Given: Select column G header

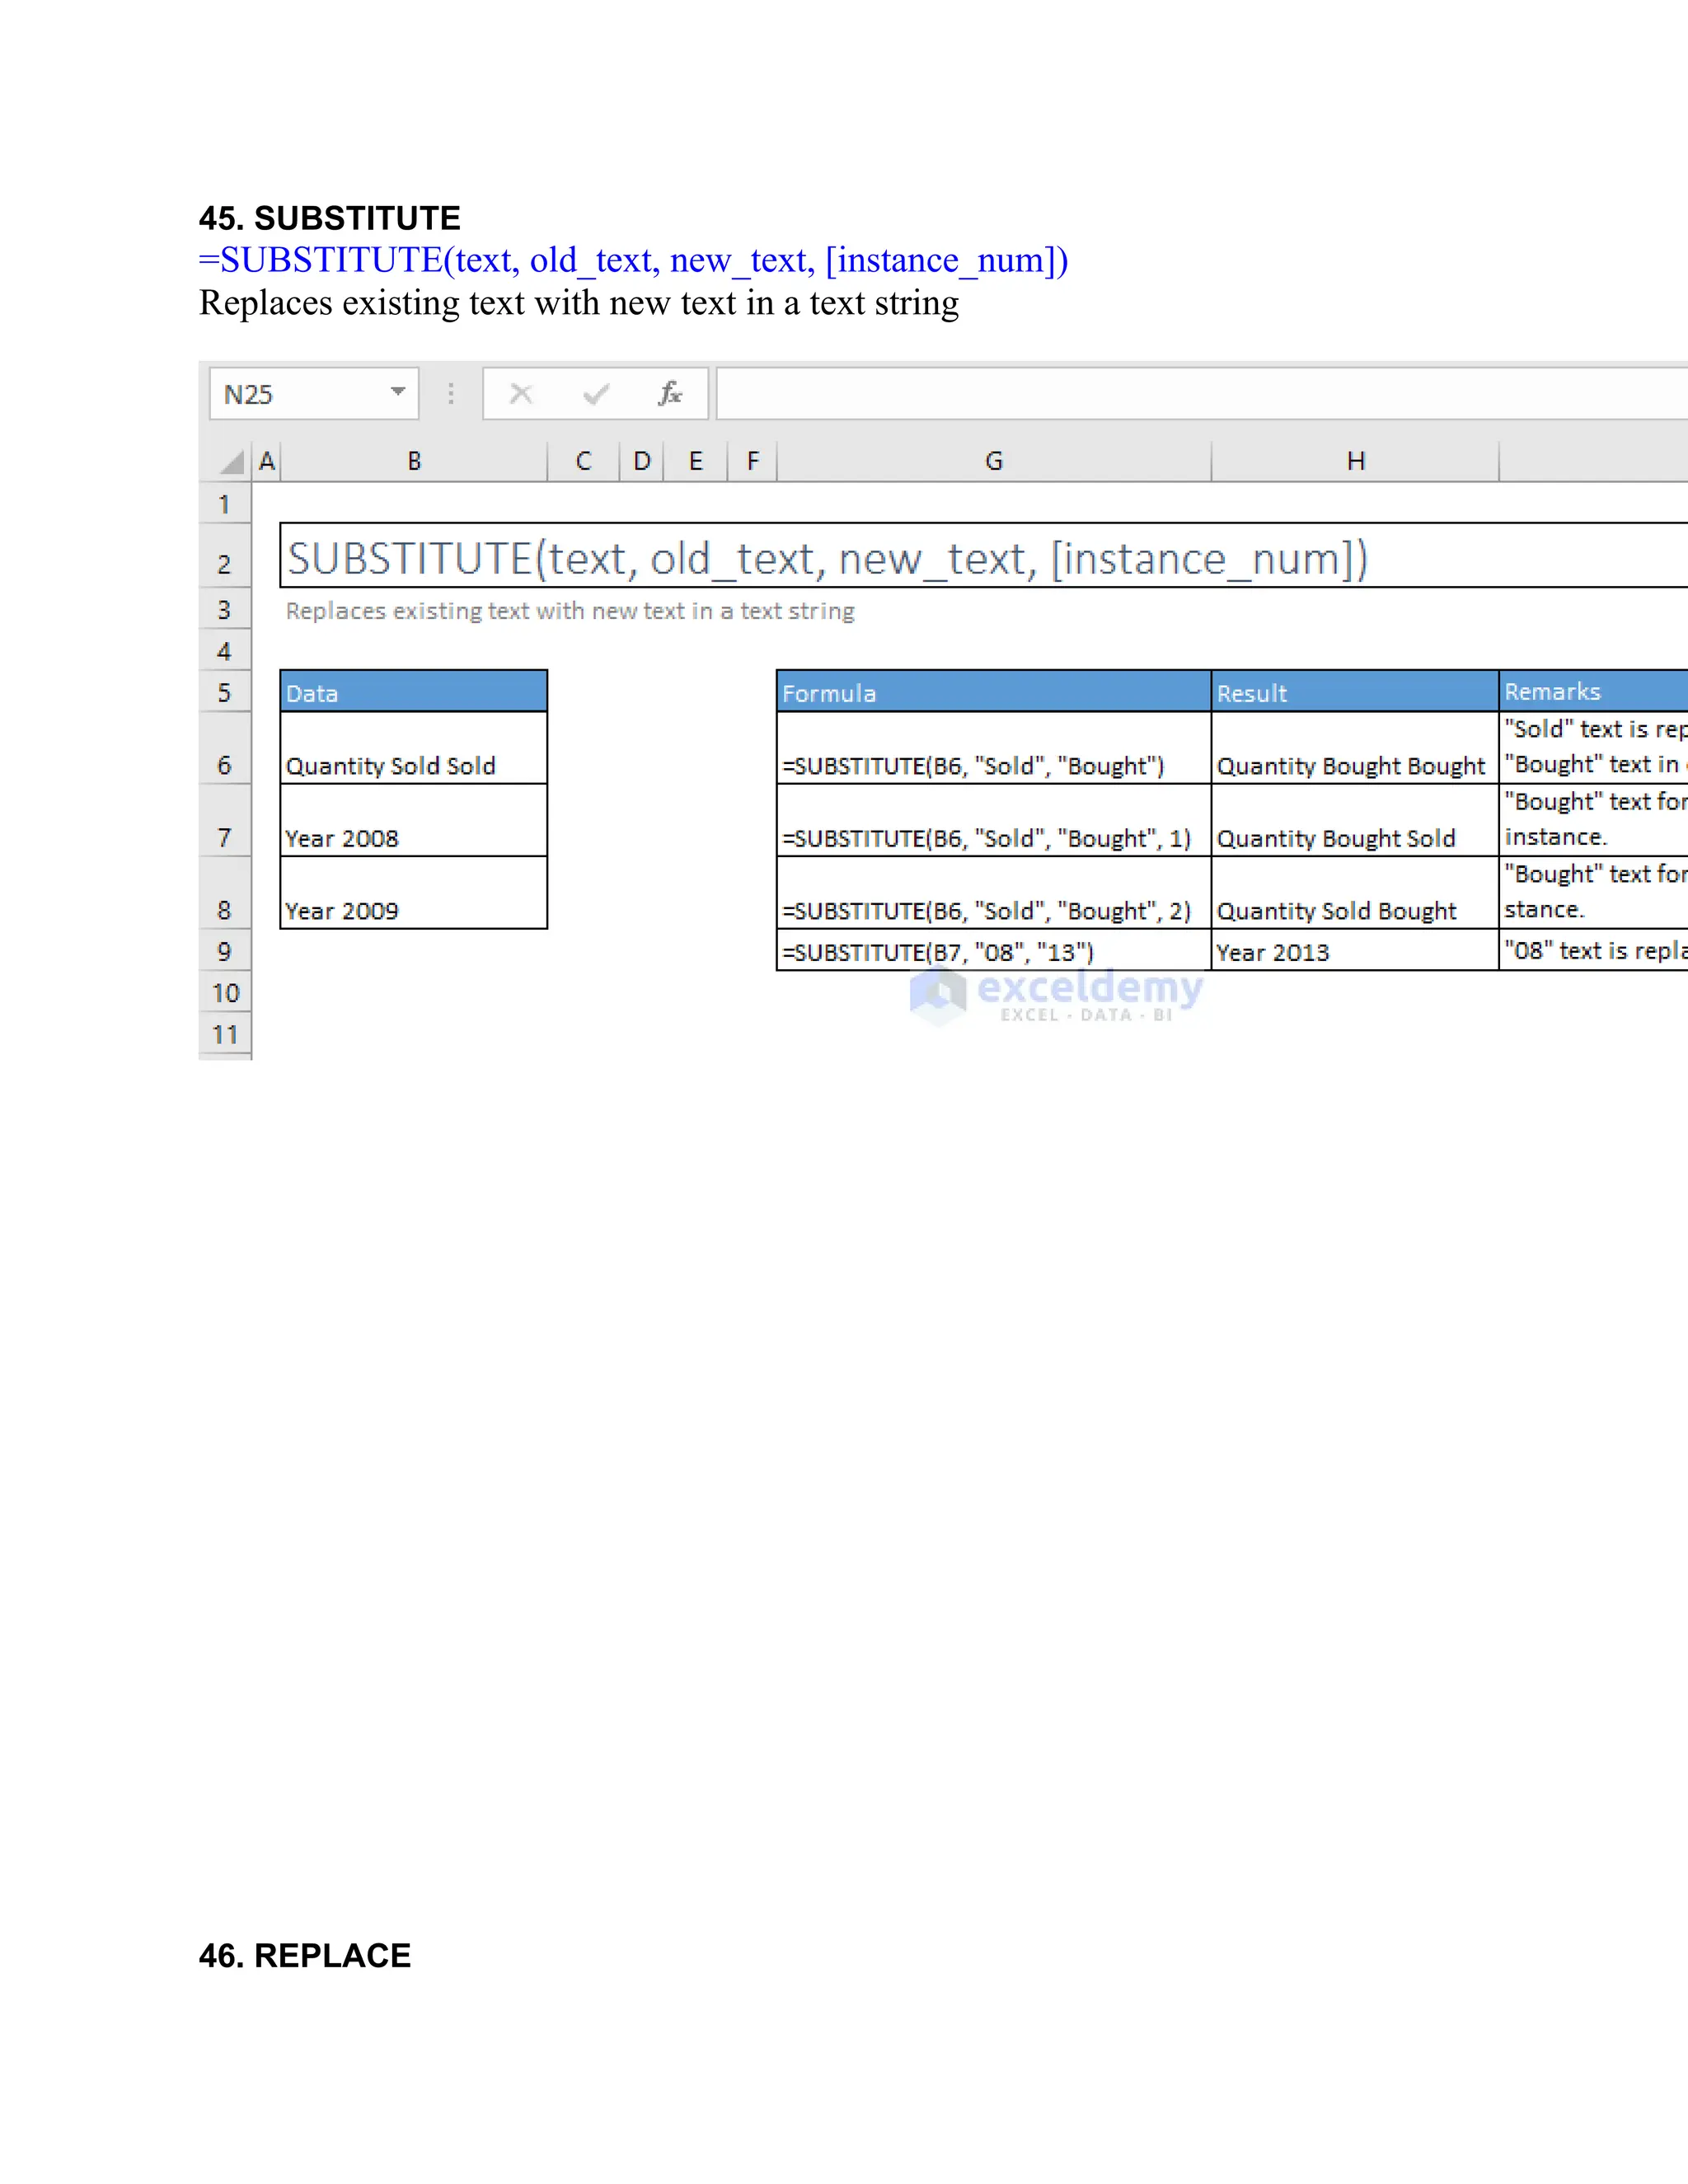Looking at the screenshot, I should [993, 461].
